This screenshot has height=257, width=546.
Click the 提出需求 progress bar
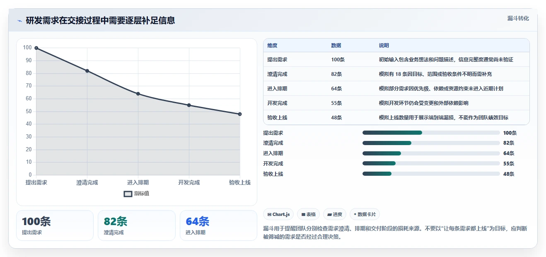(x=431, y=133)
